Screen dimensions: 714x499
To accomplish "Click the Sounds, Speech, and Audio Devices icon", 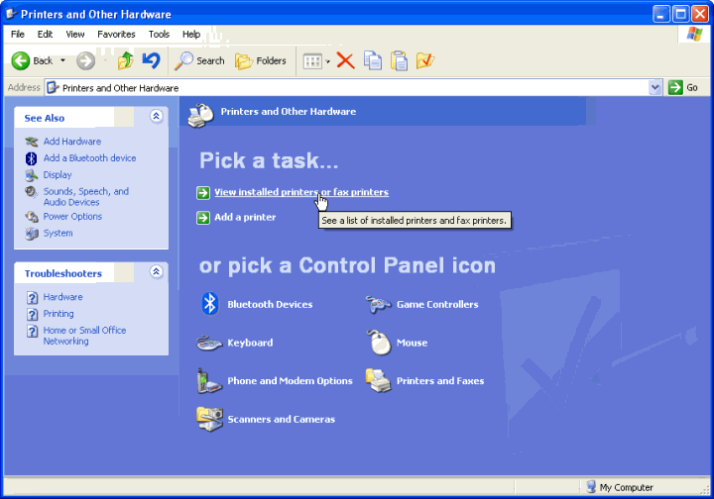I will pos(32,191).
